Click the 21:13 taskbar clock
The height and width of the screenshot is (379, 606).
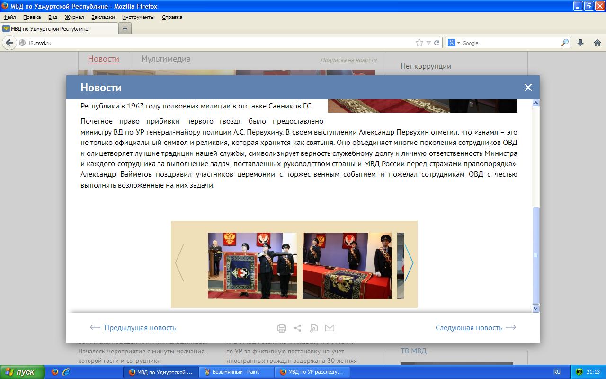[x=593, y=372]
